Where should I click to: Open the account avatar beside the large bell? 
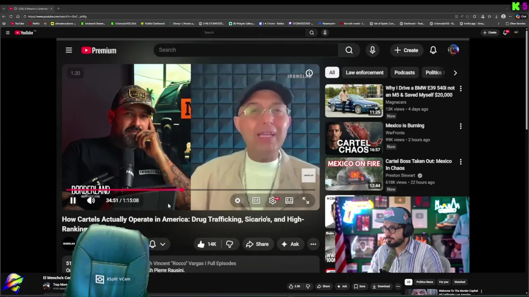(453, 50)
